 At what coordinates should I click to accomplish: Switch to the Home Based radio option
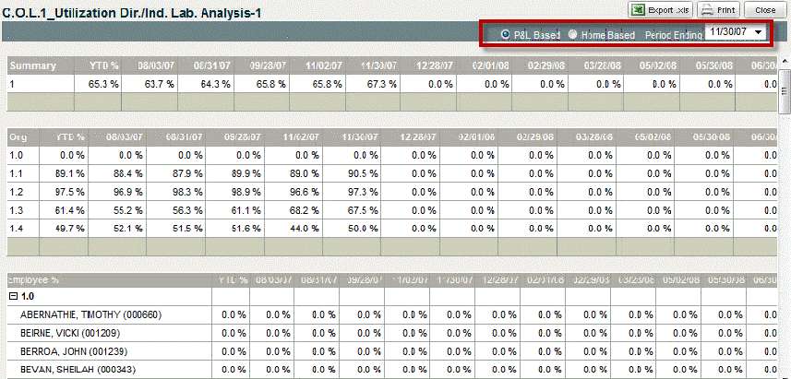click(573, 34)
